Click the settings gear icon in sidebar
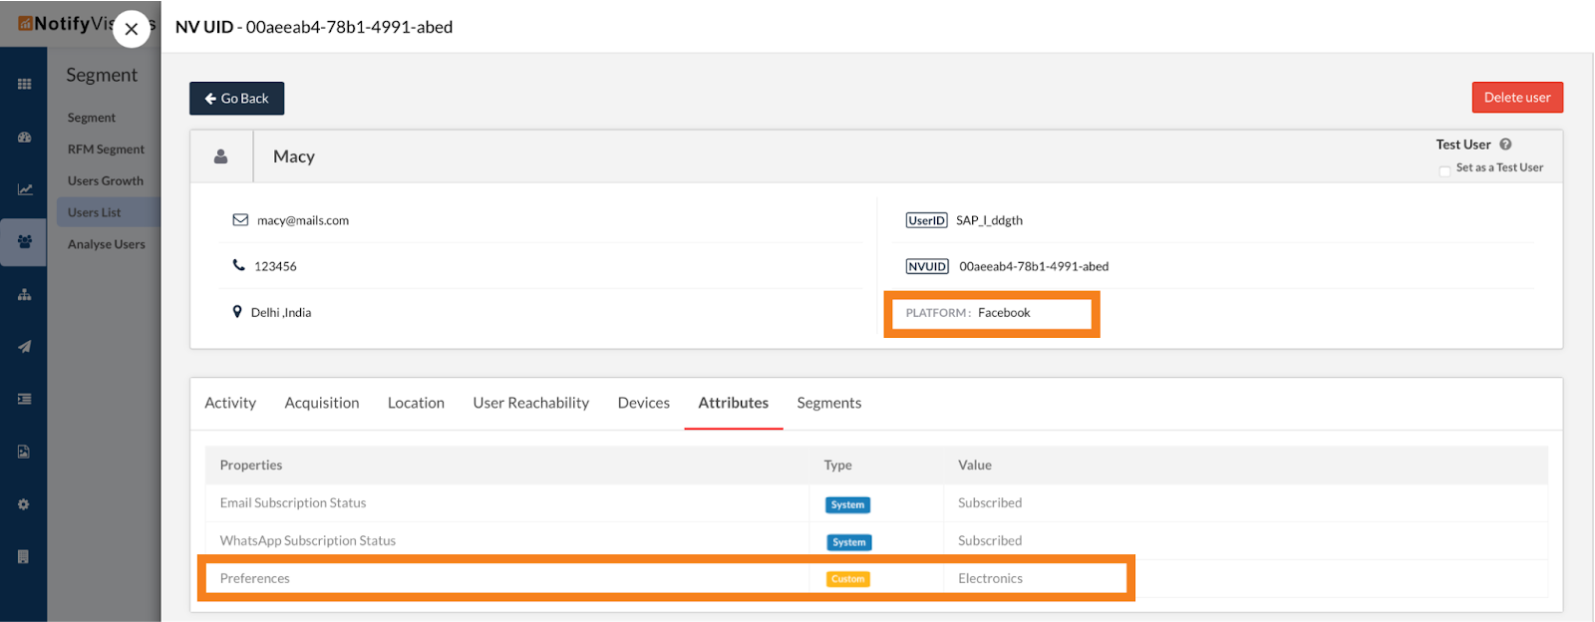Screen dimensions: 1595x622 (x=24, y=504)
